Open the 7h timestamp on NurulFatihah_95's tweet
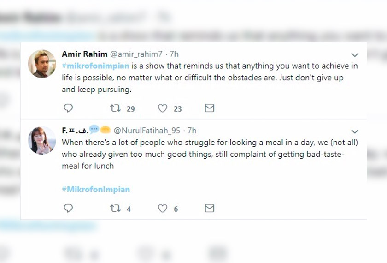Image resolution: width=387 pixels, height=263 pixels. 192,131
